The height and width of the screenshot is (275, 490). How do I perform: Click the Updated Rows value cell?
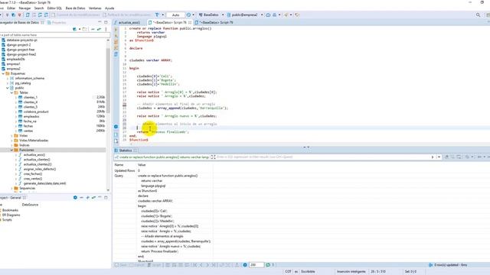click(175, 170)
